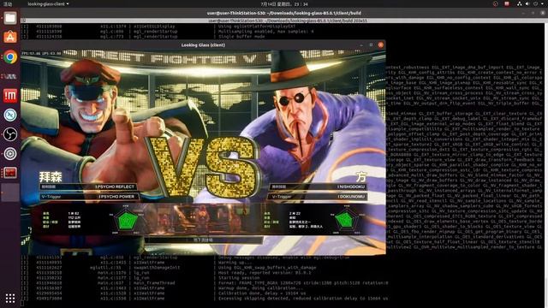Click the terminal window title bar
The image size is (548, 308).
click(x=283, y=13)
